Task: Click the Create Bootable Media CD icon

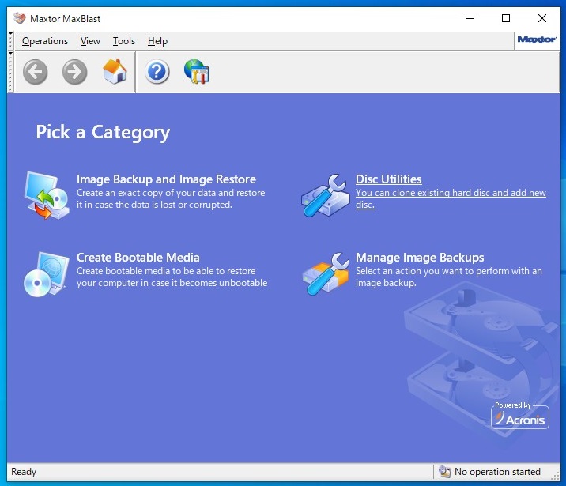Action: 46,274
